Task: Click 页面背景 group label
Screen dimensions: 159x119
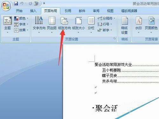Action: pyautogui.click(x=151, y=39)
